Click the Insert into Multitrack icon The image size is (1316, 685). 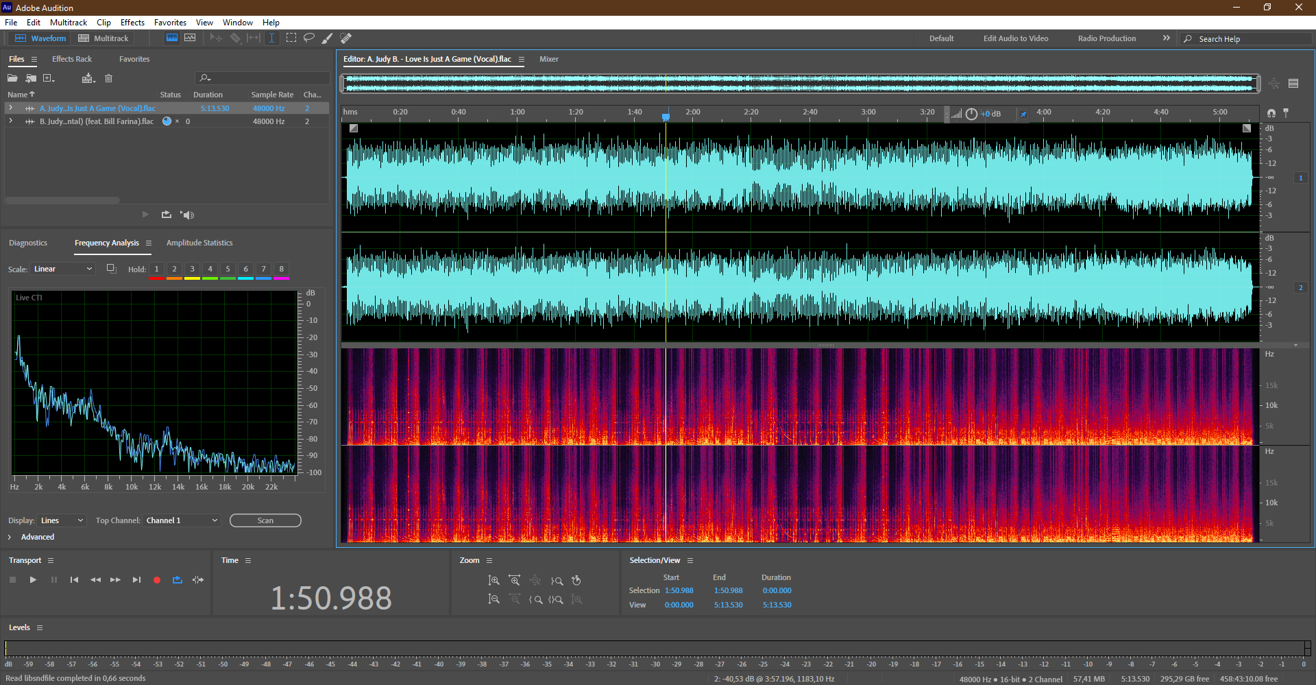pos(88,78)
